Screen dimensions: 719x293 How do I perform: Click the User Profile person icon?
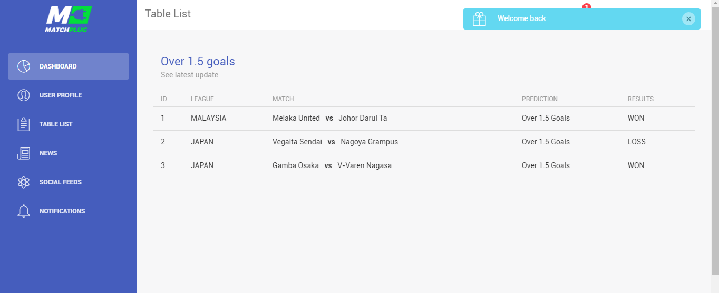coord(24,95)
